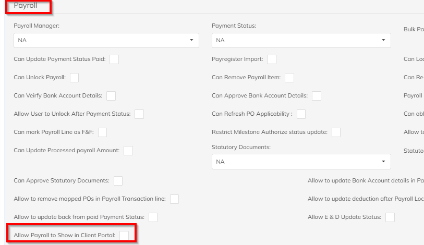Tick Can Approve Statutory Documents checkbox
This screenshot has height=245, width=424.
(x=118, y=181)
